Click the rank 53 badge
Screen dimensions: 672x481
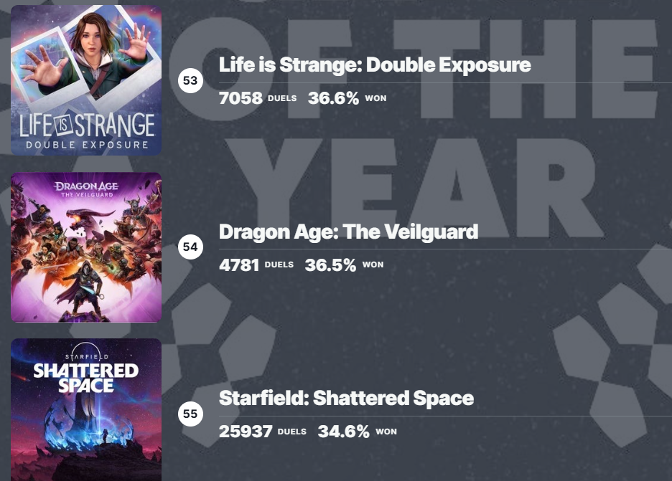pyautogui.click(x=190, y=80)
